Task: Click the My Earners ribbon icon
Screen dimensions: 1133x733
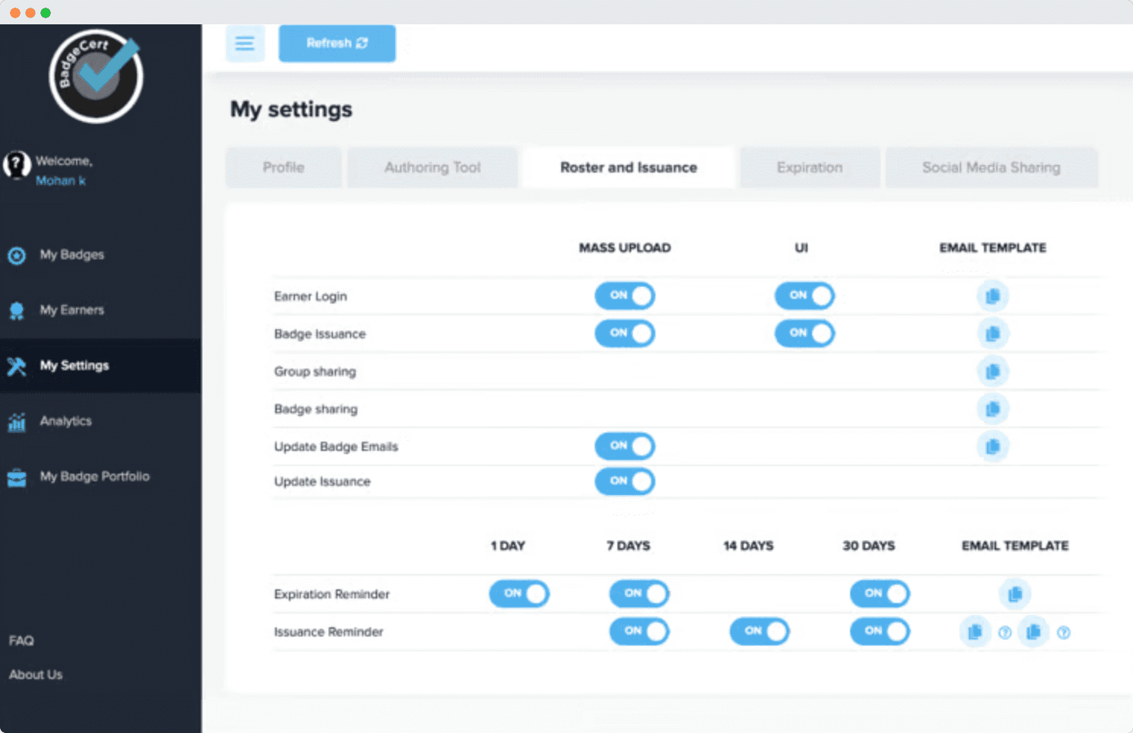Action: pyautogui.click(x=17, y=310)
